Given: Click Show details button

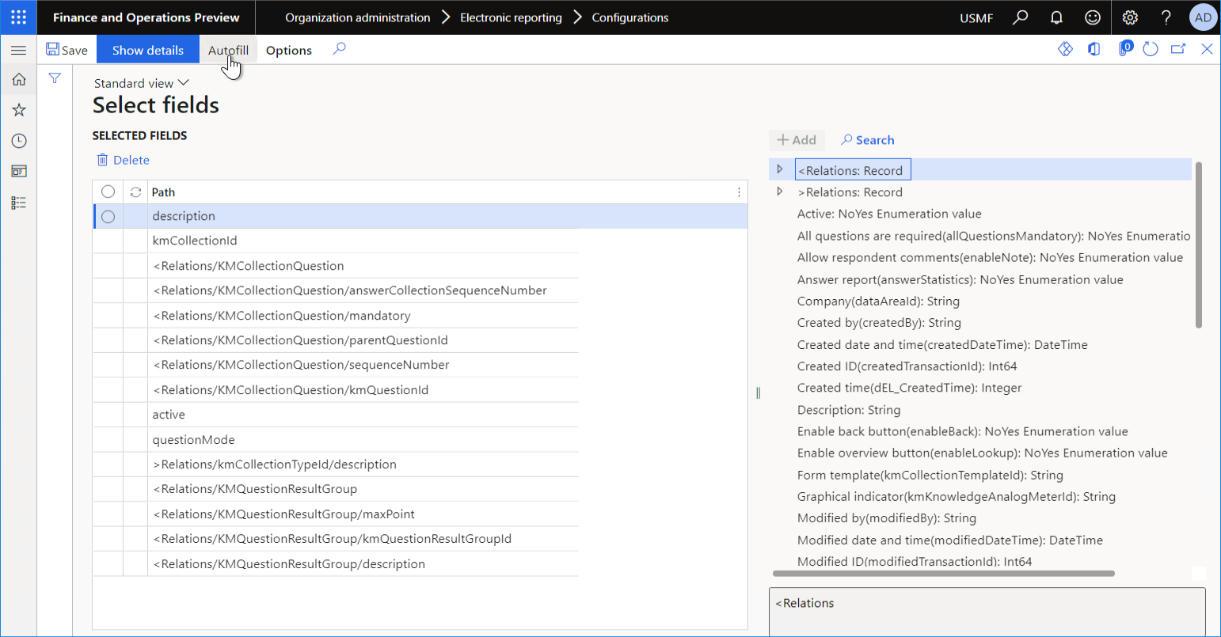Looking at the screenshot, I should 148,50.
